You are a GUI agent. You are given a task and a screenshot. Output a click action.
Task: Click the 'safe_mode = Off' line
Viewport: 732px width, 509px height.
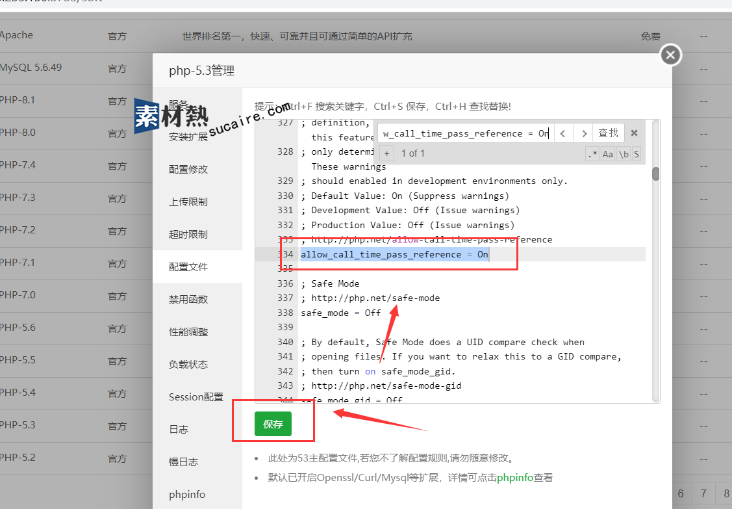click(x=341, y=313)
